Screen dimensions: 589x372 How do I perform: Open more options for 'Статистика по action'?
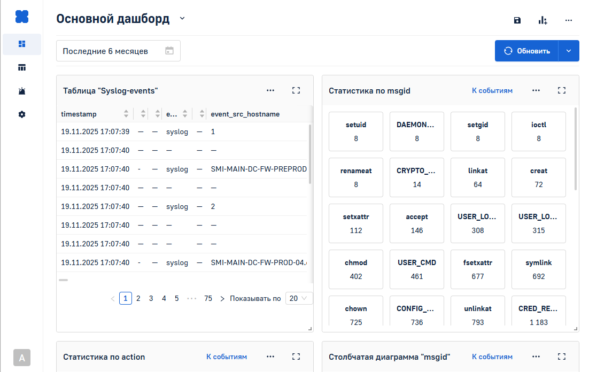(270, 356)
